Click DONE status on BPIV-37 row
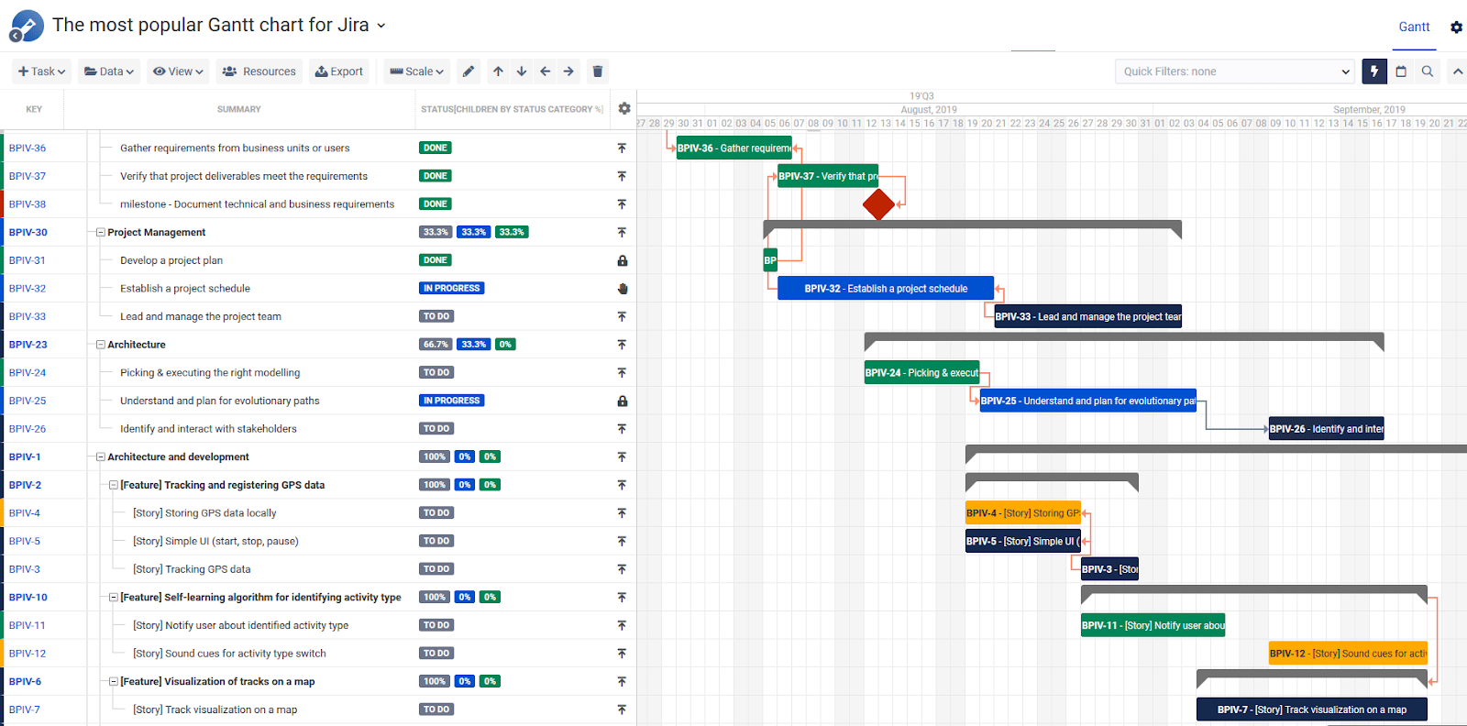 (436, 176)
